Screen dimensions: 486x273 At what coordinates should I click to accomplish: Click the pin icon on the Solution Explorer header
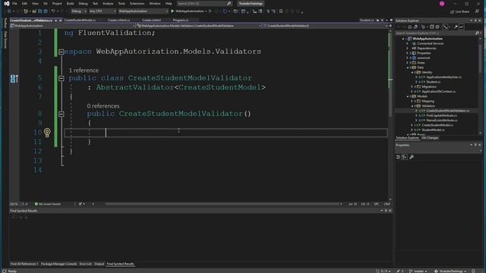[475, 20]
